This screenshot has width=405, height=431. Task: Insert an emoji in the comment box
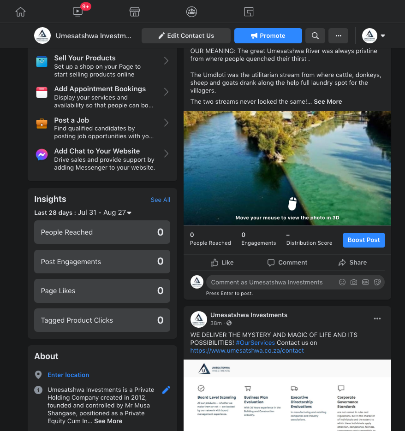click(x=342, y=282)
